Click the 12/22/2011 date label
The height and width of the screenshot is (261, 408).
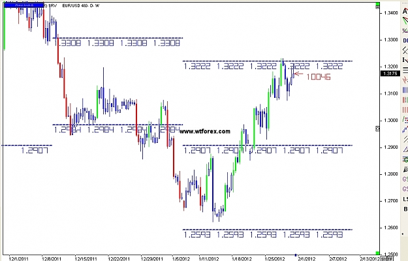click(x=119, y=258)
